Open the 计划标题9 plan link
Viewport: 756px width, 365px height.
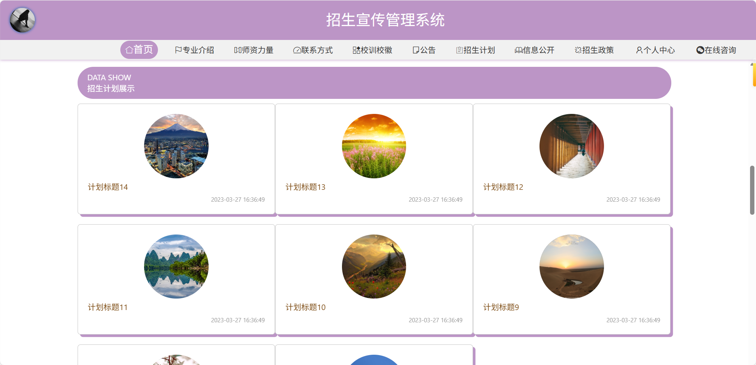pyautogui.click(x=501, y=307)
